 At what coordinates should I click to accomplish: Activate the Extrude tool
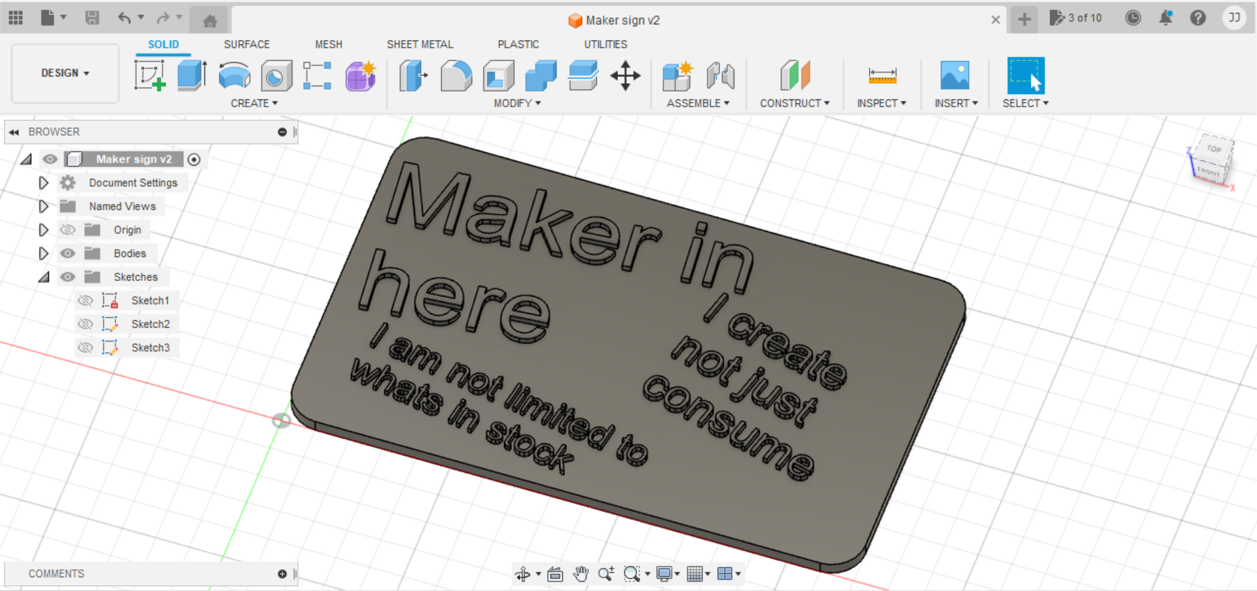pos(191,75)
